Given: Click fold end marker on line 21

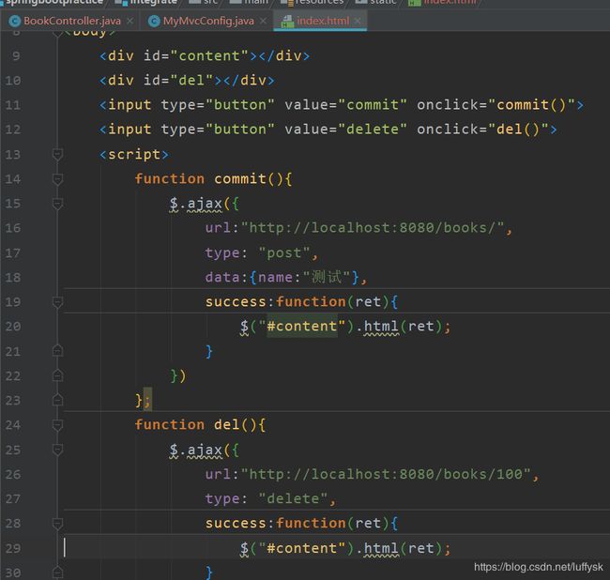Looking at the screenshot, I should pos(57,351).
